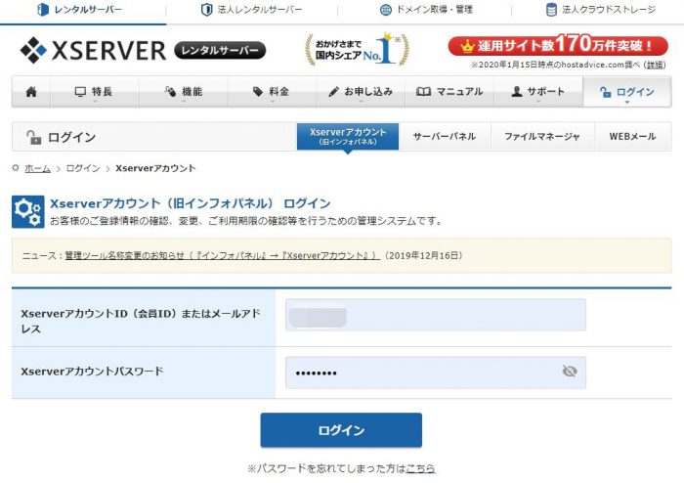Follow the ホーム breadcrumb link
Image resolution: width=684 pixels, height=483 pixels.
point(37,168)
